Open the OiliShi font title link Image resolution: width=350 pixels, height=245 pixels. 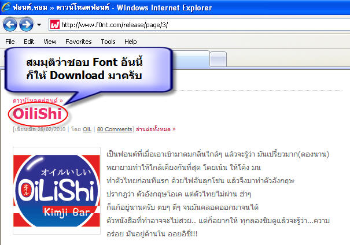[x=37, y=114]
